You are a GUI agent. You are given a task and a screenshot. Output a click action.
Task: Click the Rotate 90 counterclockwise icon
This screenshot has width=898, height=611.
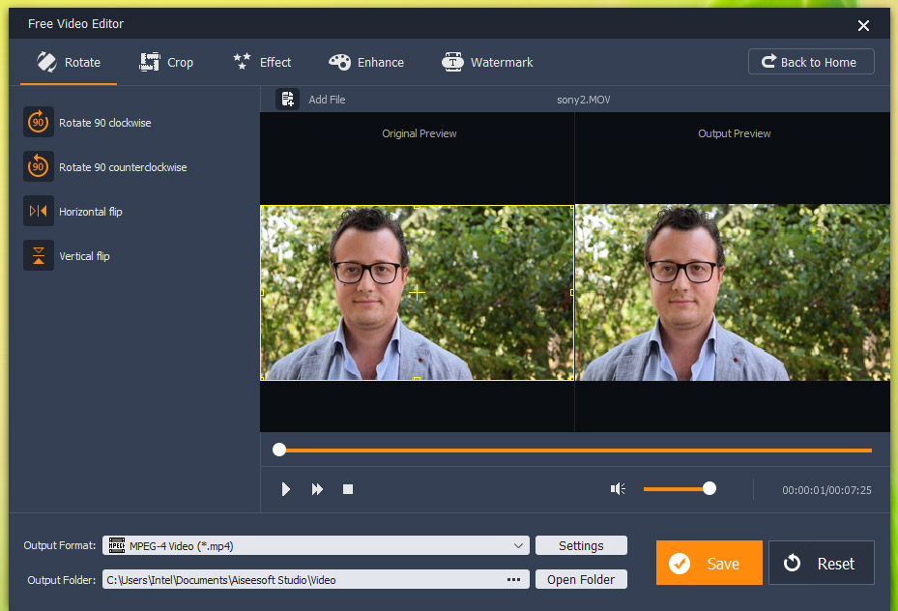[x=38, y=167]
